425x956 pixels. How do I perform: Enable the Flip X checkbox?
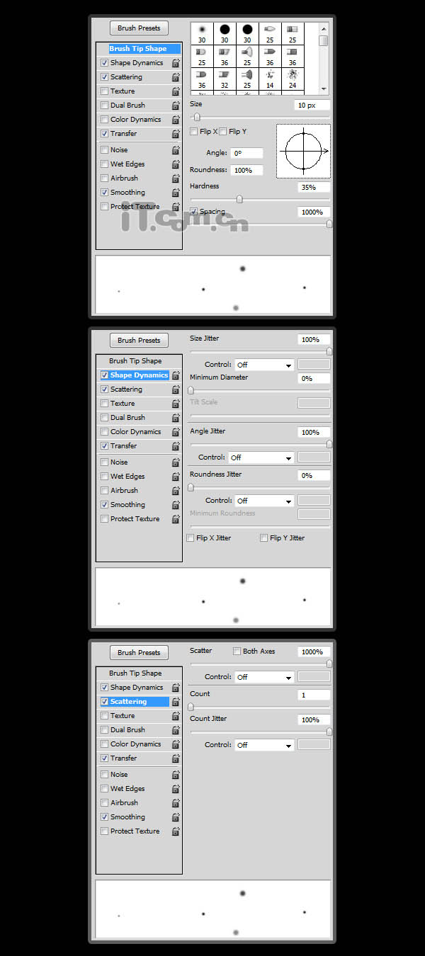pos(194,132)
